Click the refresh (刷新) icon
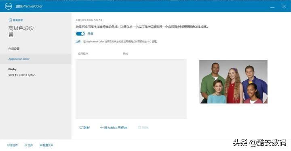 [x=81, y=128]
